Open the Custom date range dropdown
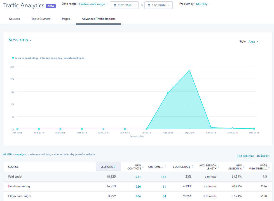274x201 pixels. point(93,4)
